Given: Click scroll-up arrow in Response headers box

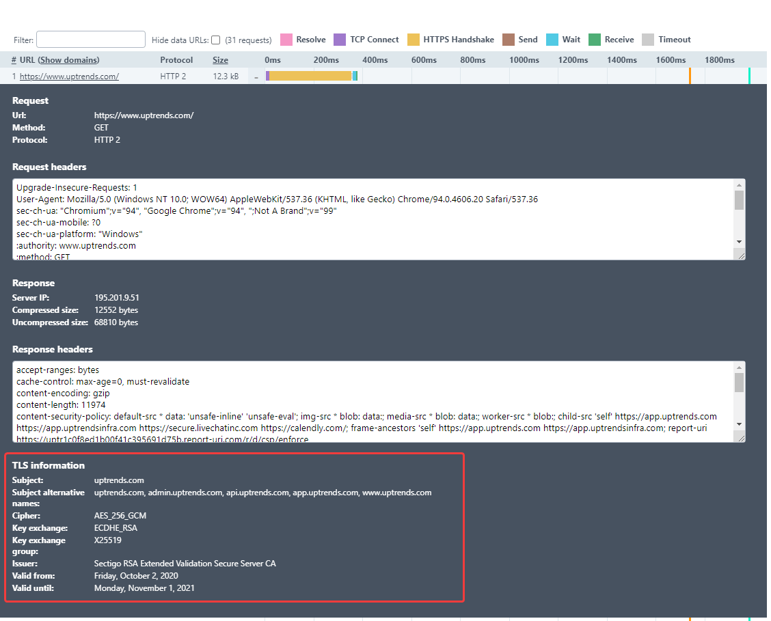Looking at the screenshot, I should point(739,368).
